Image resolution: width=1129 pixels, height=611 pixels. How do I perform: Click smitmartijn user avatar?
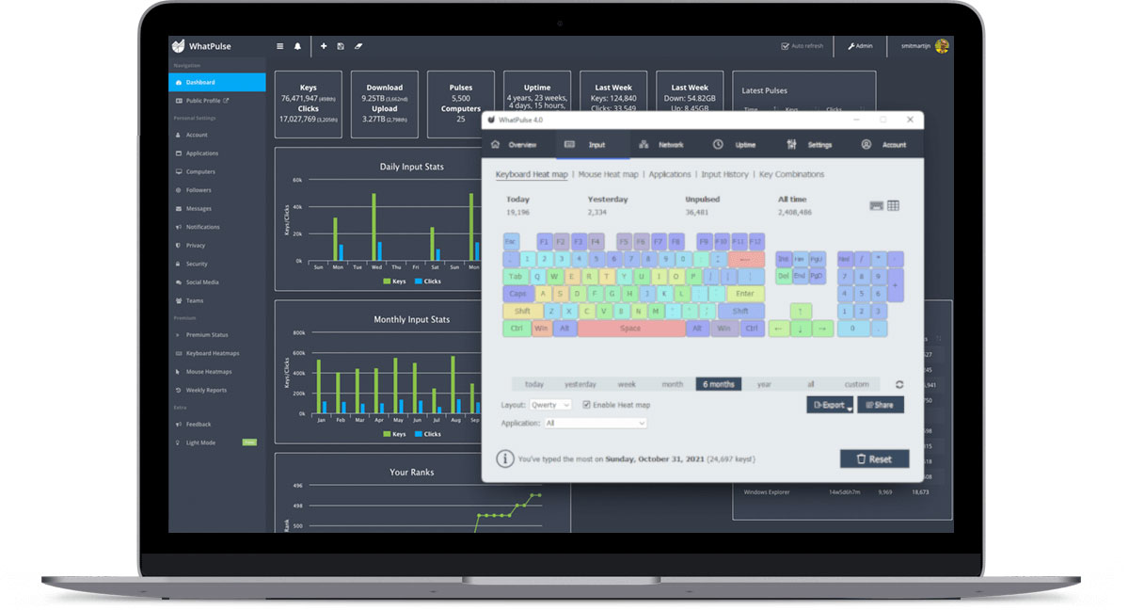pos(942,46)
